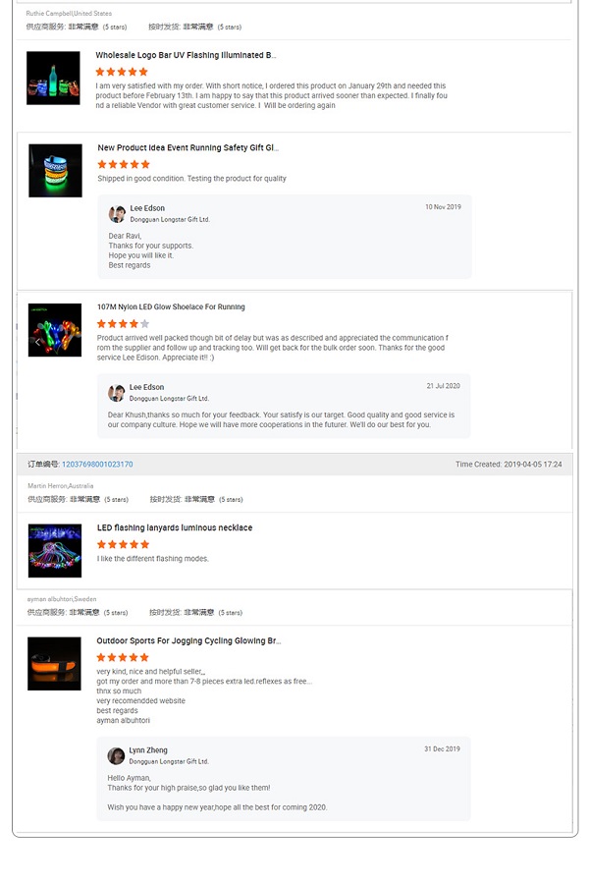Open 107M Nylon LED Glow Shoelace title
589x884 pixels.
coord(171,307)
